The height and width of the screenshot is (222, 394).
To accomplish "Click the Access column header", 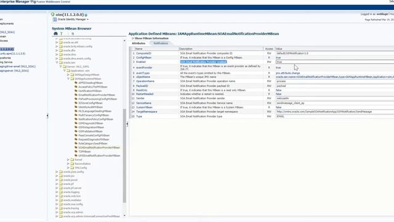I will [x=269, y=49].
